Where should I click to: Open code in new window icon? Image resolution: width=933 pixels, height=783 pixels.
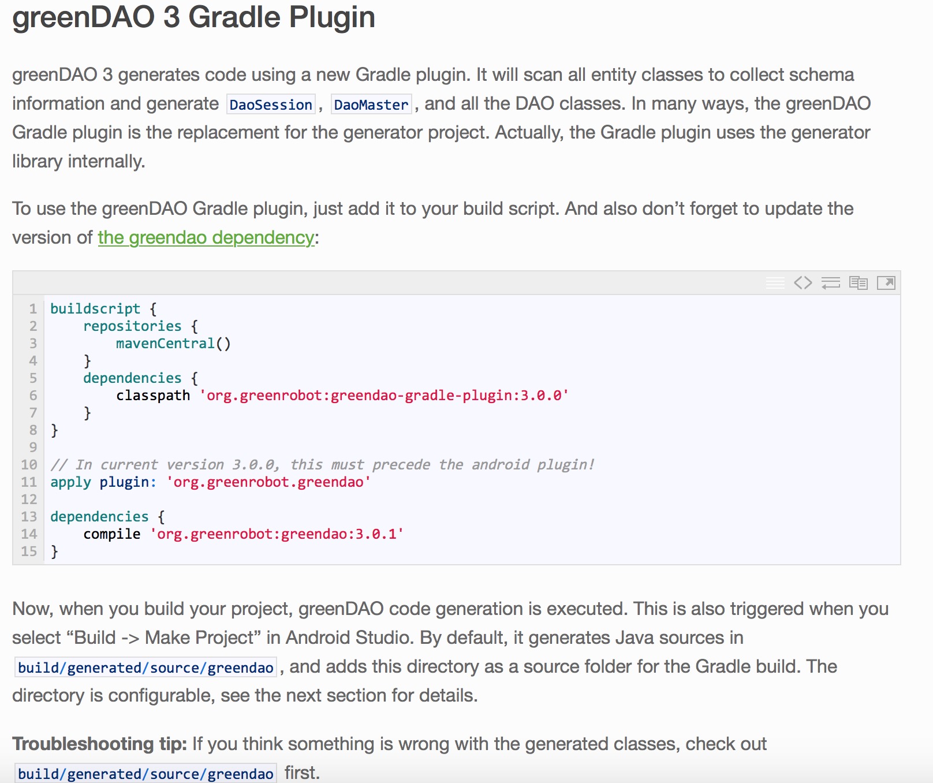pyautogui.click(x=886, y=282)
